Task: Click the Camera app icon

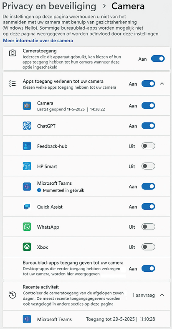Action: point(27,106)
